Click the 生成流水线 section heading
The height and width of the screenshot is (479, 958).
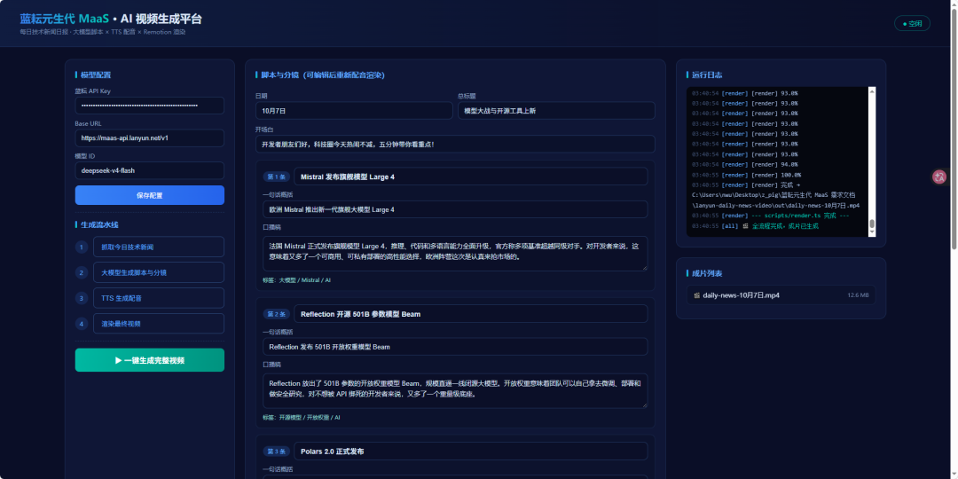click(x=99, y=224)
